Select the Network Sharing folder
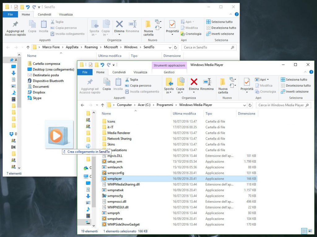Viewport: 317px width, 237px height. pyautogui.click(x=179, y=139)
